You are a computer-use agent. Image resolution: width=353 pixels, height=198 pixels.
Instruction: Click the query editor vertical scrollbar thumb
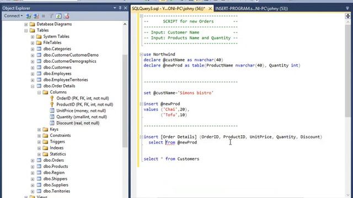click(x=347, y=71)
